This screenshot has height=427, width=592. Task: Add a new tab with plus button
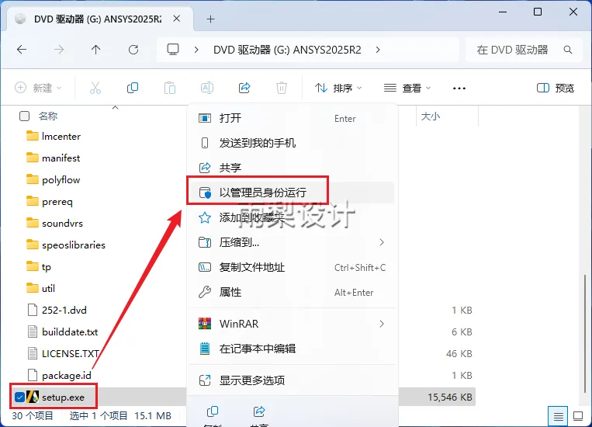(211, 19)
